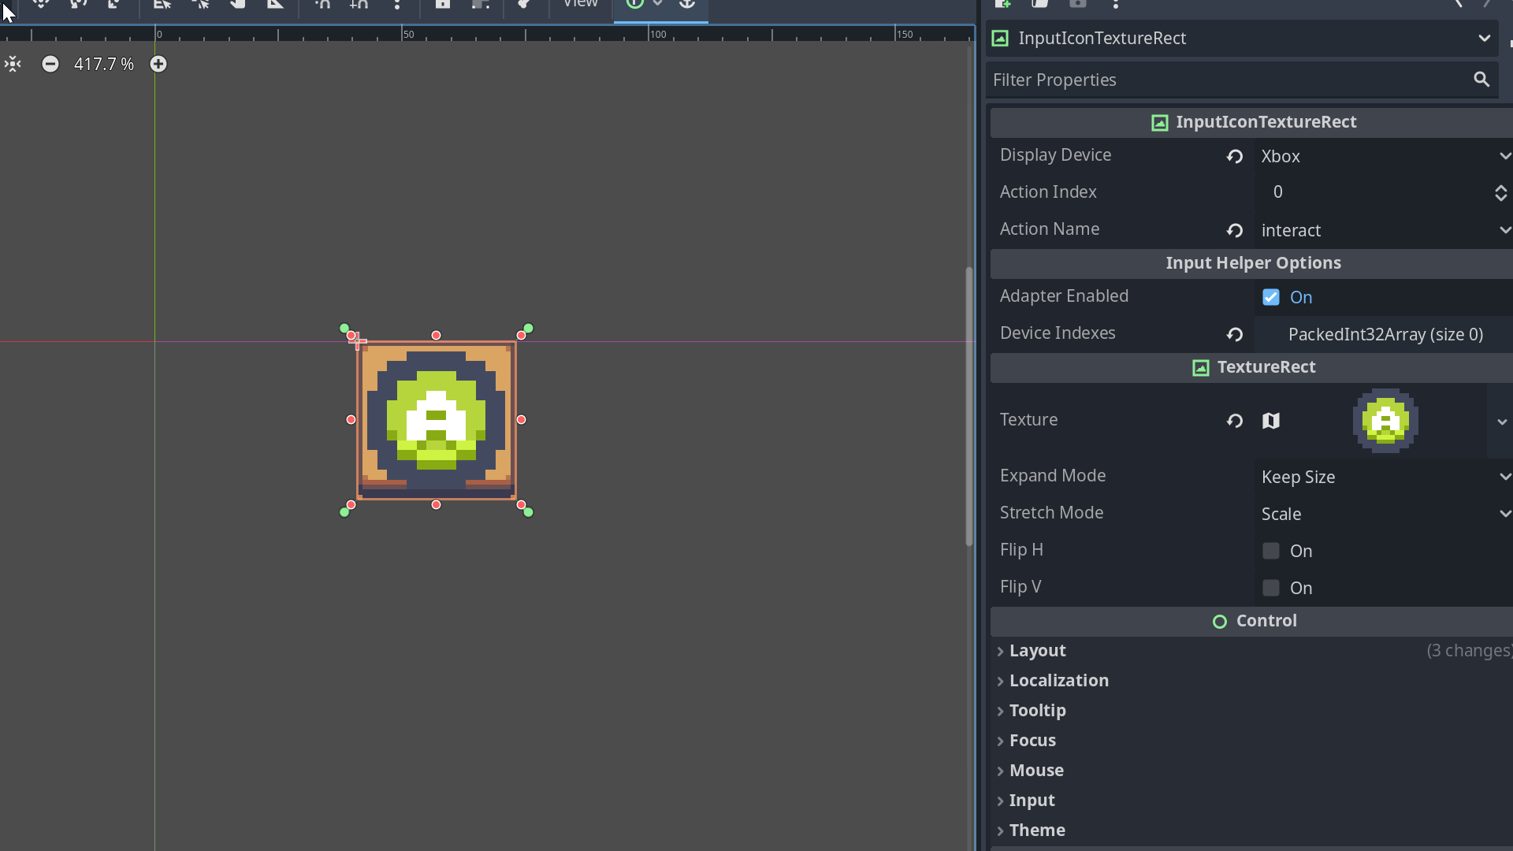Click the Texture preview thumbnail
1513x851 pixels.
tap(1385, 421)
